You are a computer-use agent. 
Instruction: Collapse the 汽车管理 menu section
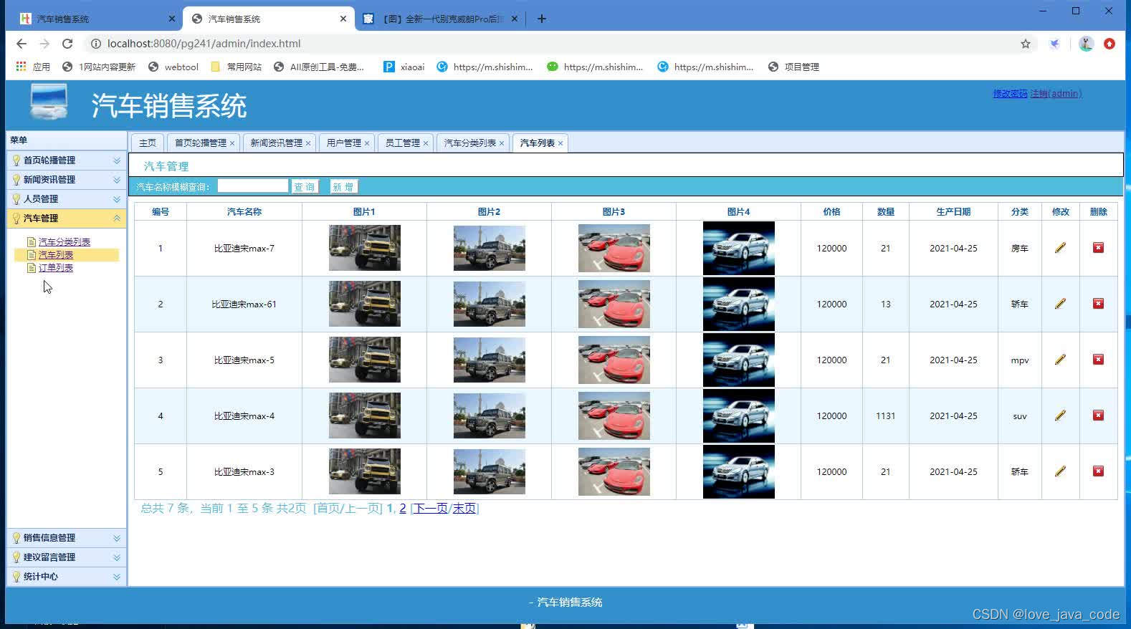[x=67, y=219]
